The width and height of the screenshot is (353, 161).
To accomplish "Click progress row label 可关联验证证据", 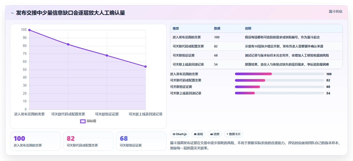I will (x=181, y=87).
